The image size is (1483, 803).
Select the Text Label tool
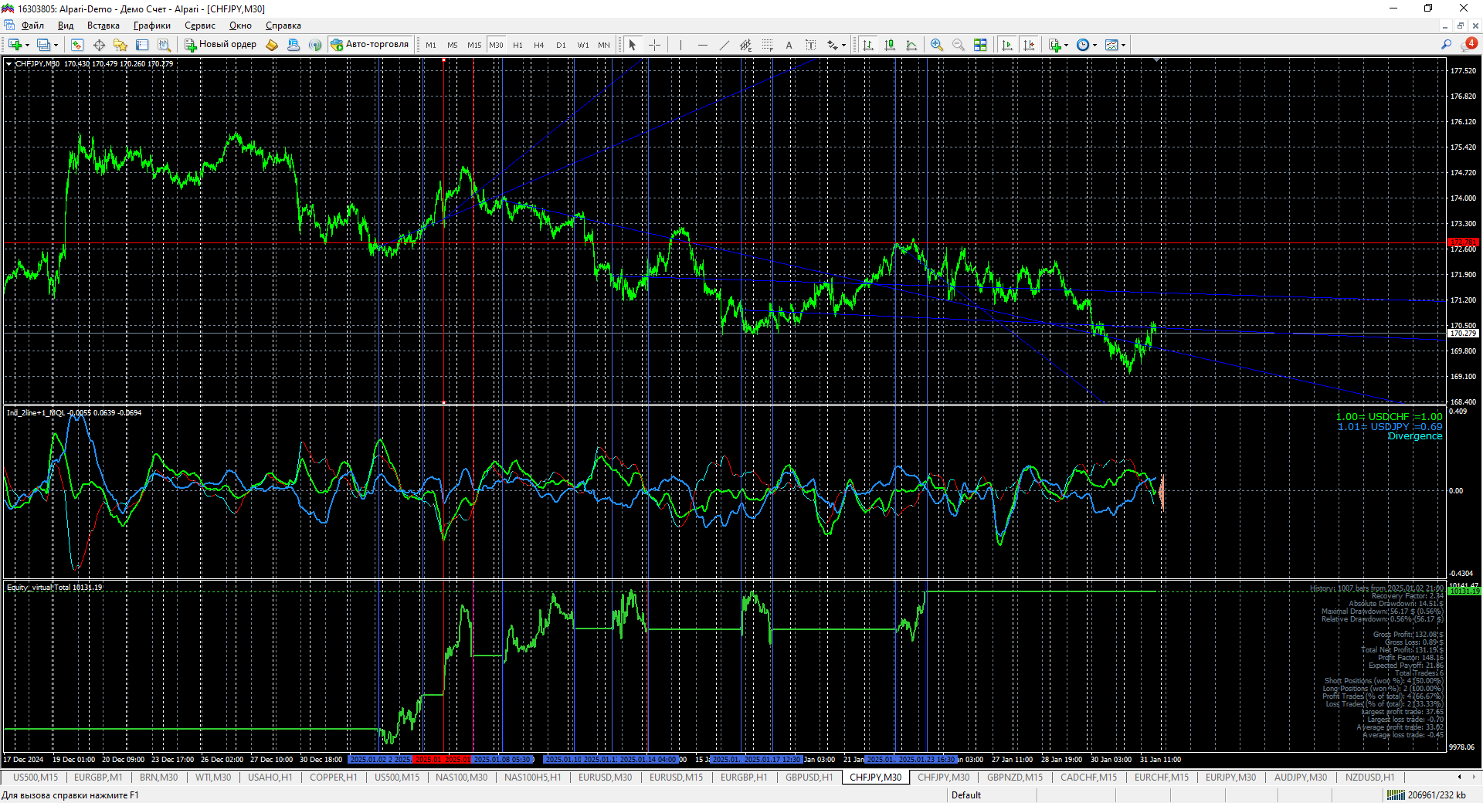tap(810, 45)
